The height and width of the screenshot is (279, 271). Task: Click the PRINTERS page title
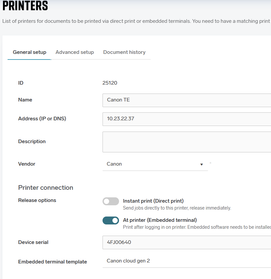click(25, 6)
